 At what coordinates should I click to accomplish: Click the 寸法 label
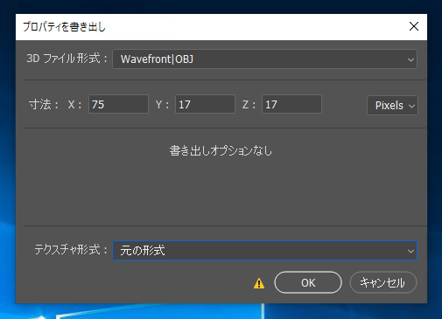43,104
